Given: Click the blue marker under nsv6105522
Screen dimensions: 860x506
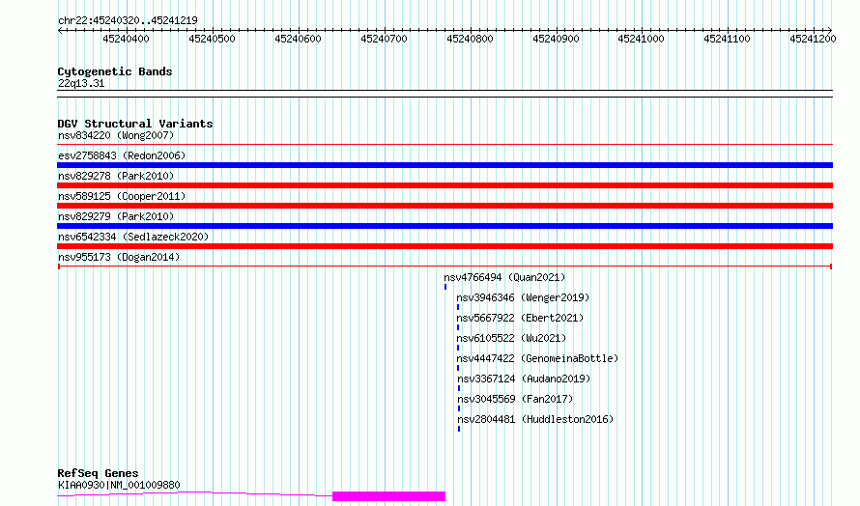Looking at the screenshot, I should pos(458,348).
